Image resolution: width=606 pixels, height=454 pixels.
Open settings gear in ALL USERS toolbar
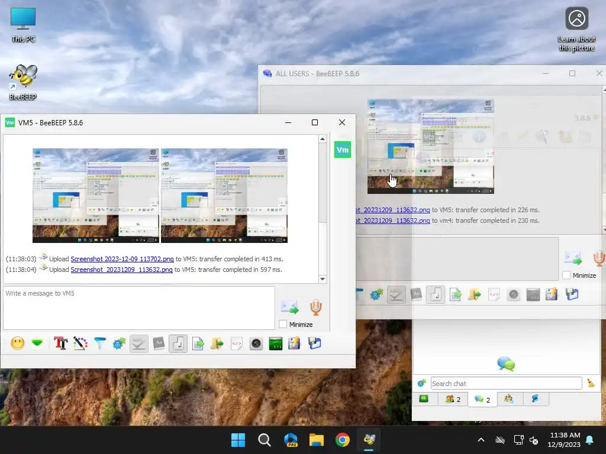pyautogui.click(x=376, y=294)
